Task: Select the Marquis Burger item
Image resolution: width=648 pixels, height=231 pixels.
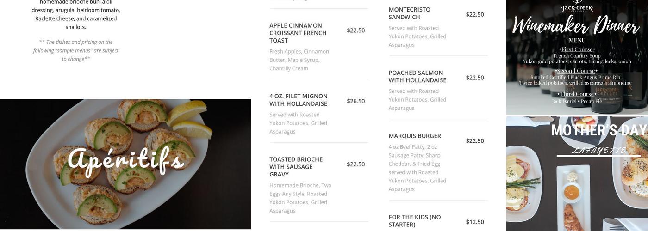Action: point(415,136)
